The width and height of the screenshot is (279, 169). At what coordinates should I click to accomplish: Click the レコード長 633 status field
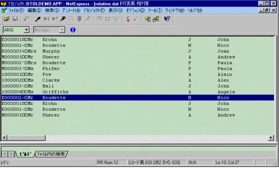coord(157,163)
